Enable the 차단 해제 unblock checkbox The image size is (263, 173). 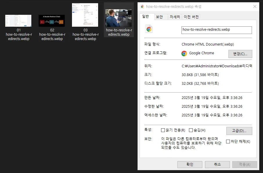(x=228, y=142)
